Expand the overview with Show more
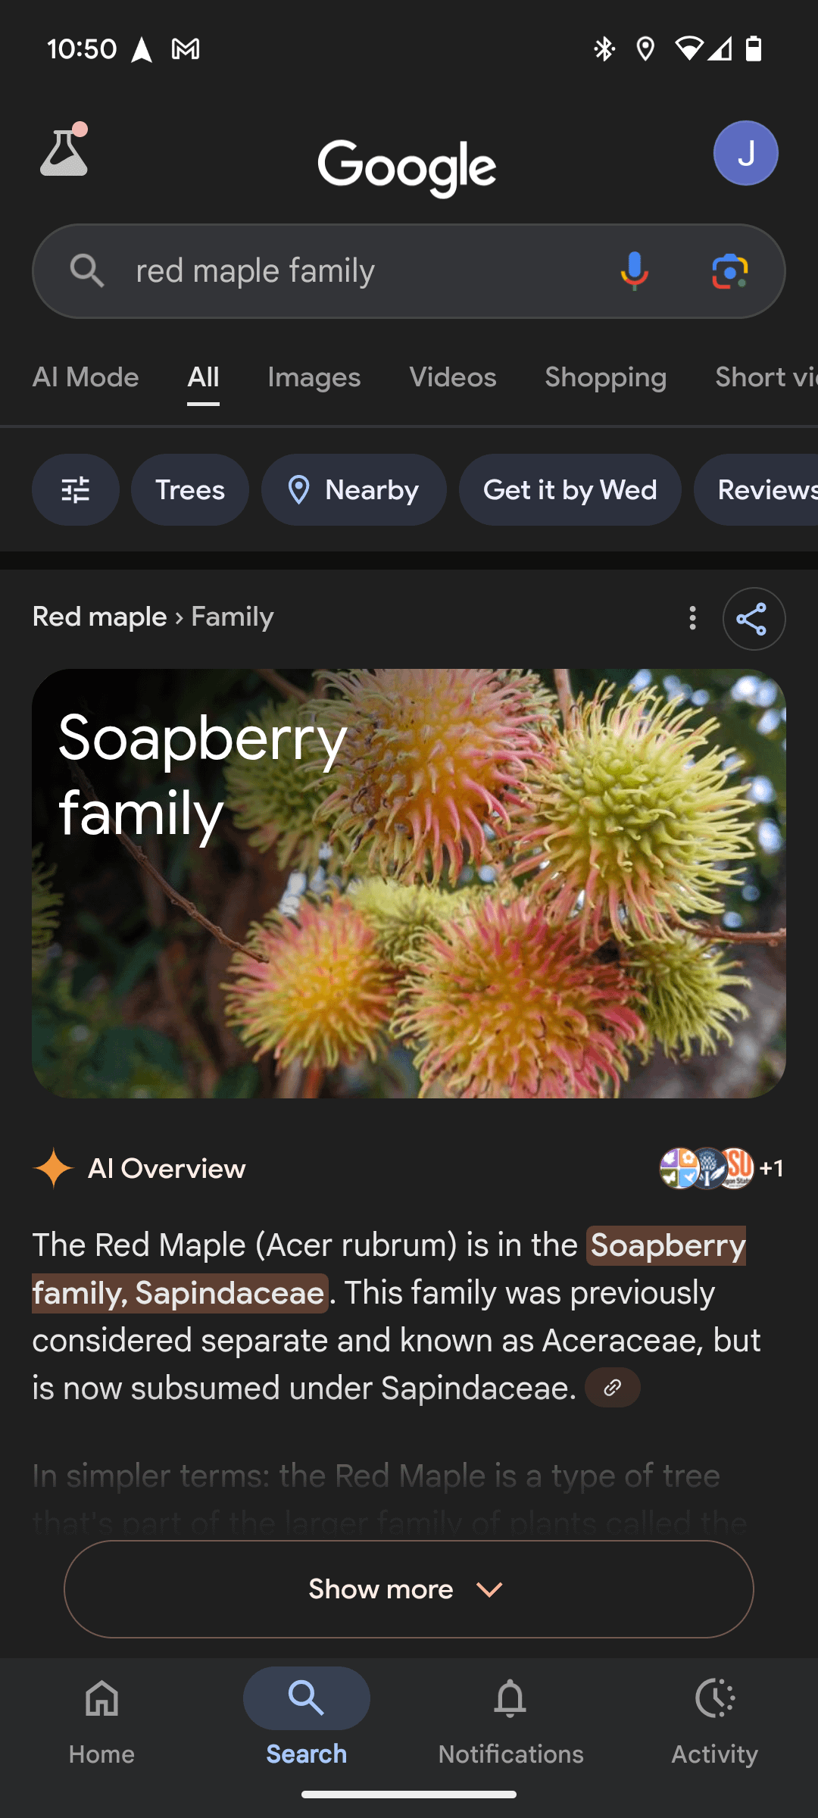The width and height of the screenshot is (818, 1818). tap(409, 1588)
